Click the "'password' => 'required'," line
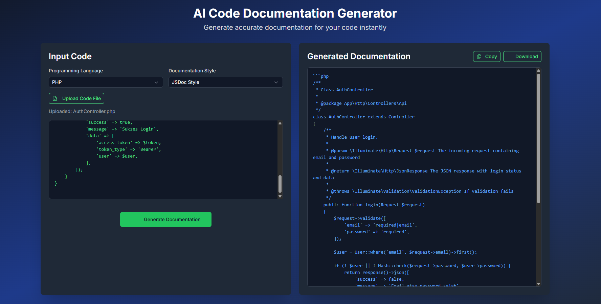601x304 pixels. (x=377, y=232)
